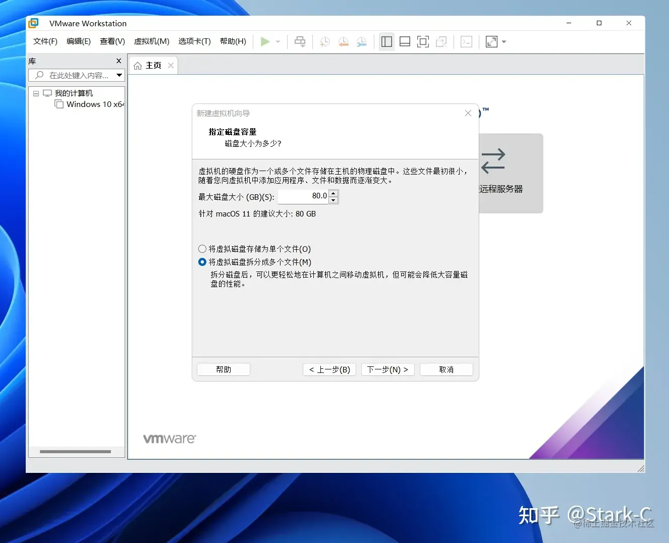Open the library search dropdown arrow
Image resolution: width=669 pixels, height=543 pixels.
coord(120,75)
